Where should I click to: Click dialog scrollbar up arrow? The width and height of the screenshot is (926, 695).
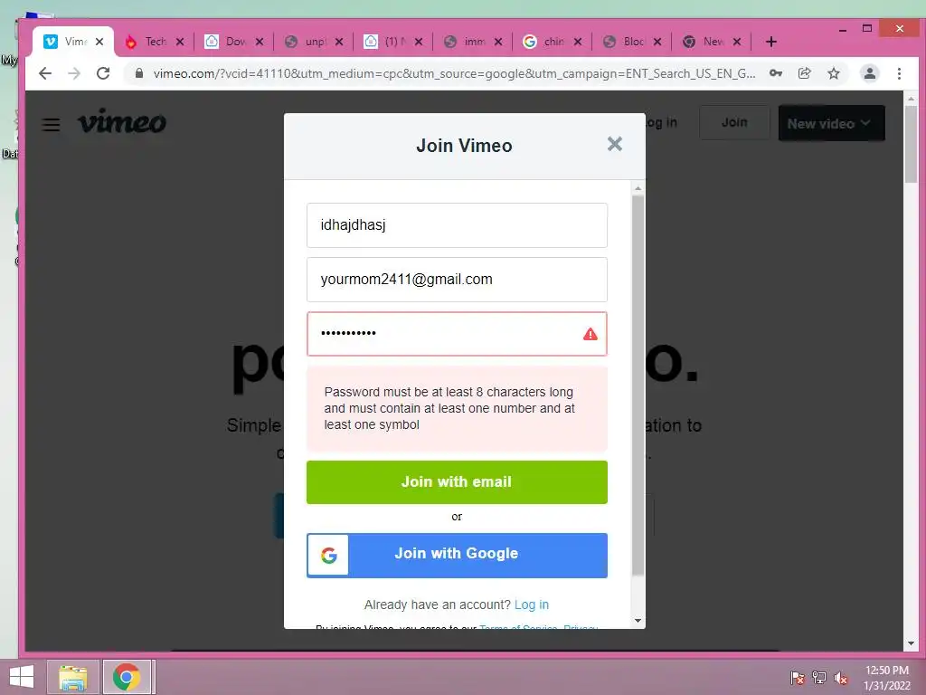point(638,189)
